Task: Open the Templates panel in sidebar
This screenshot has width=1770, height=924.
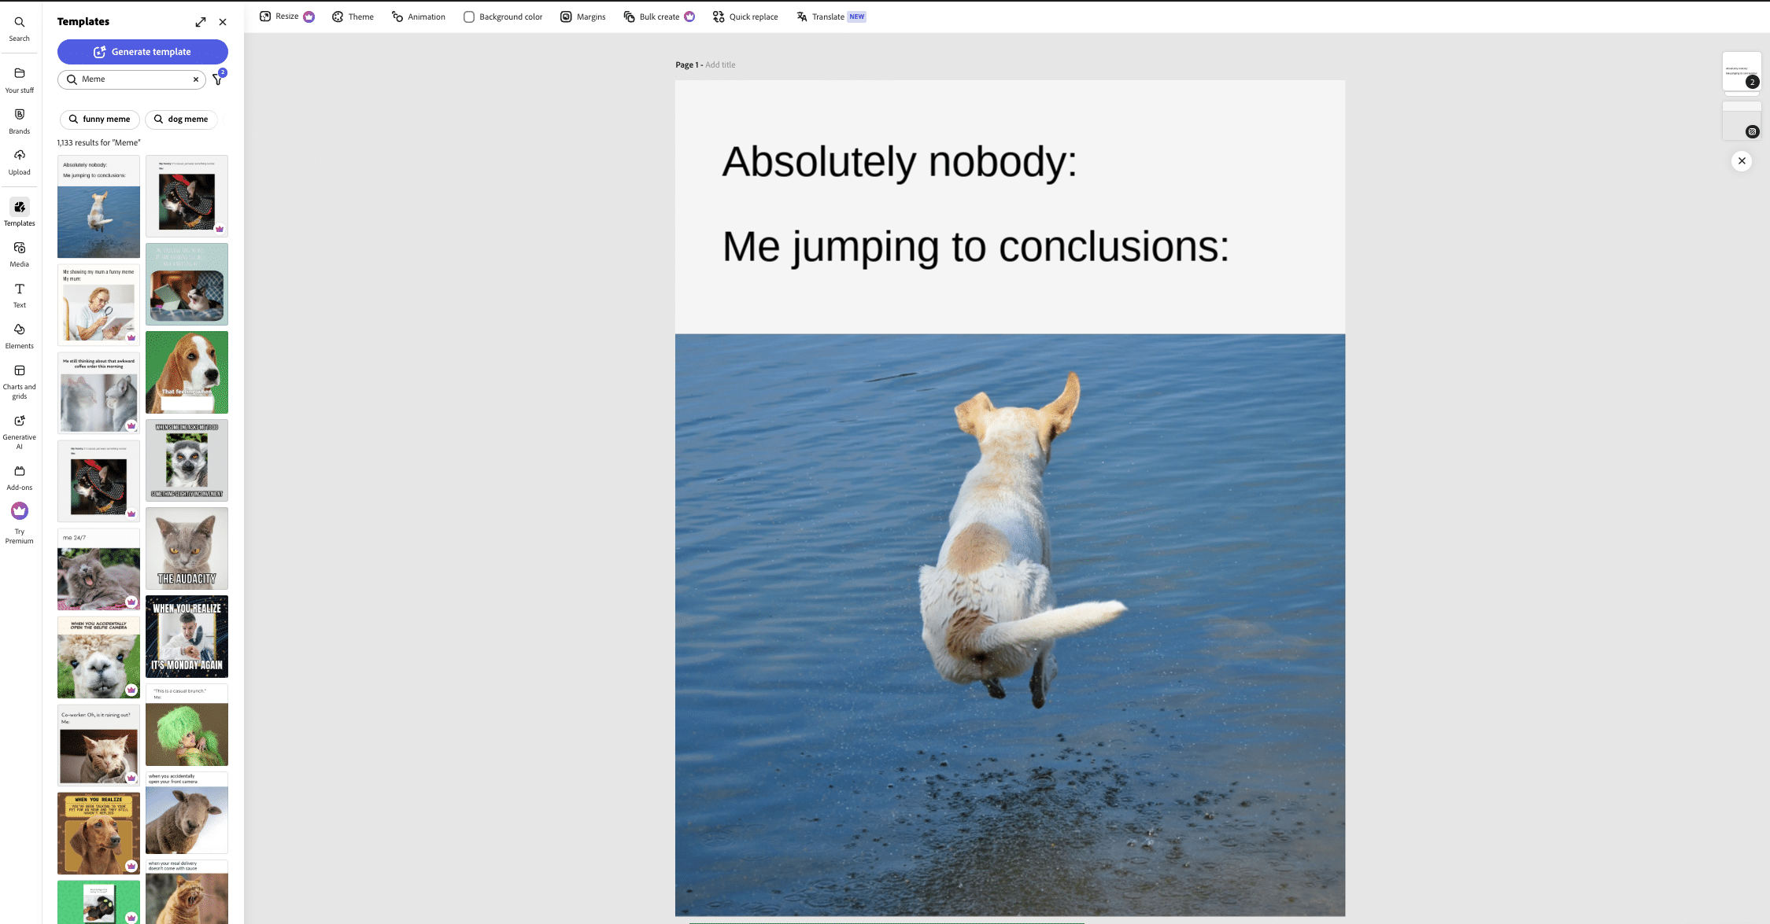Action: pyautogui.click(x=19, y=212)
